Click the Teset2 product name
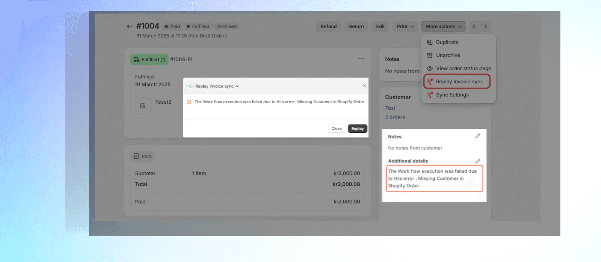601x262 pixels. click(163, 102)
